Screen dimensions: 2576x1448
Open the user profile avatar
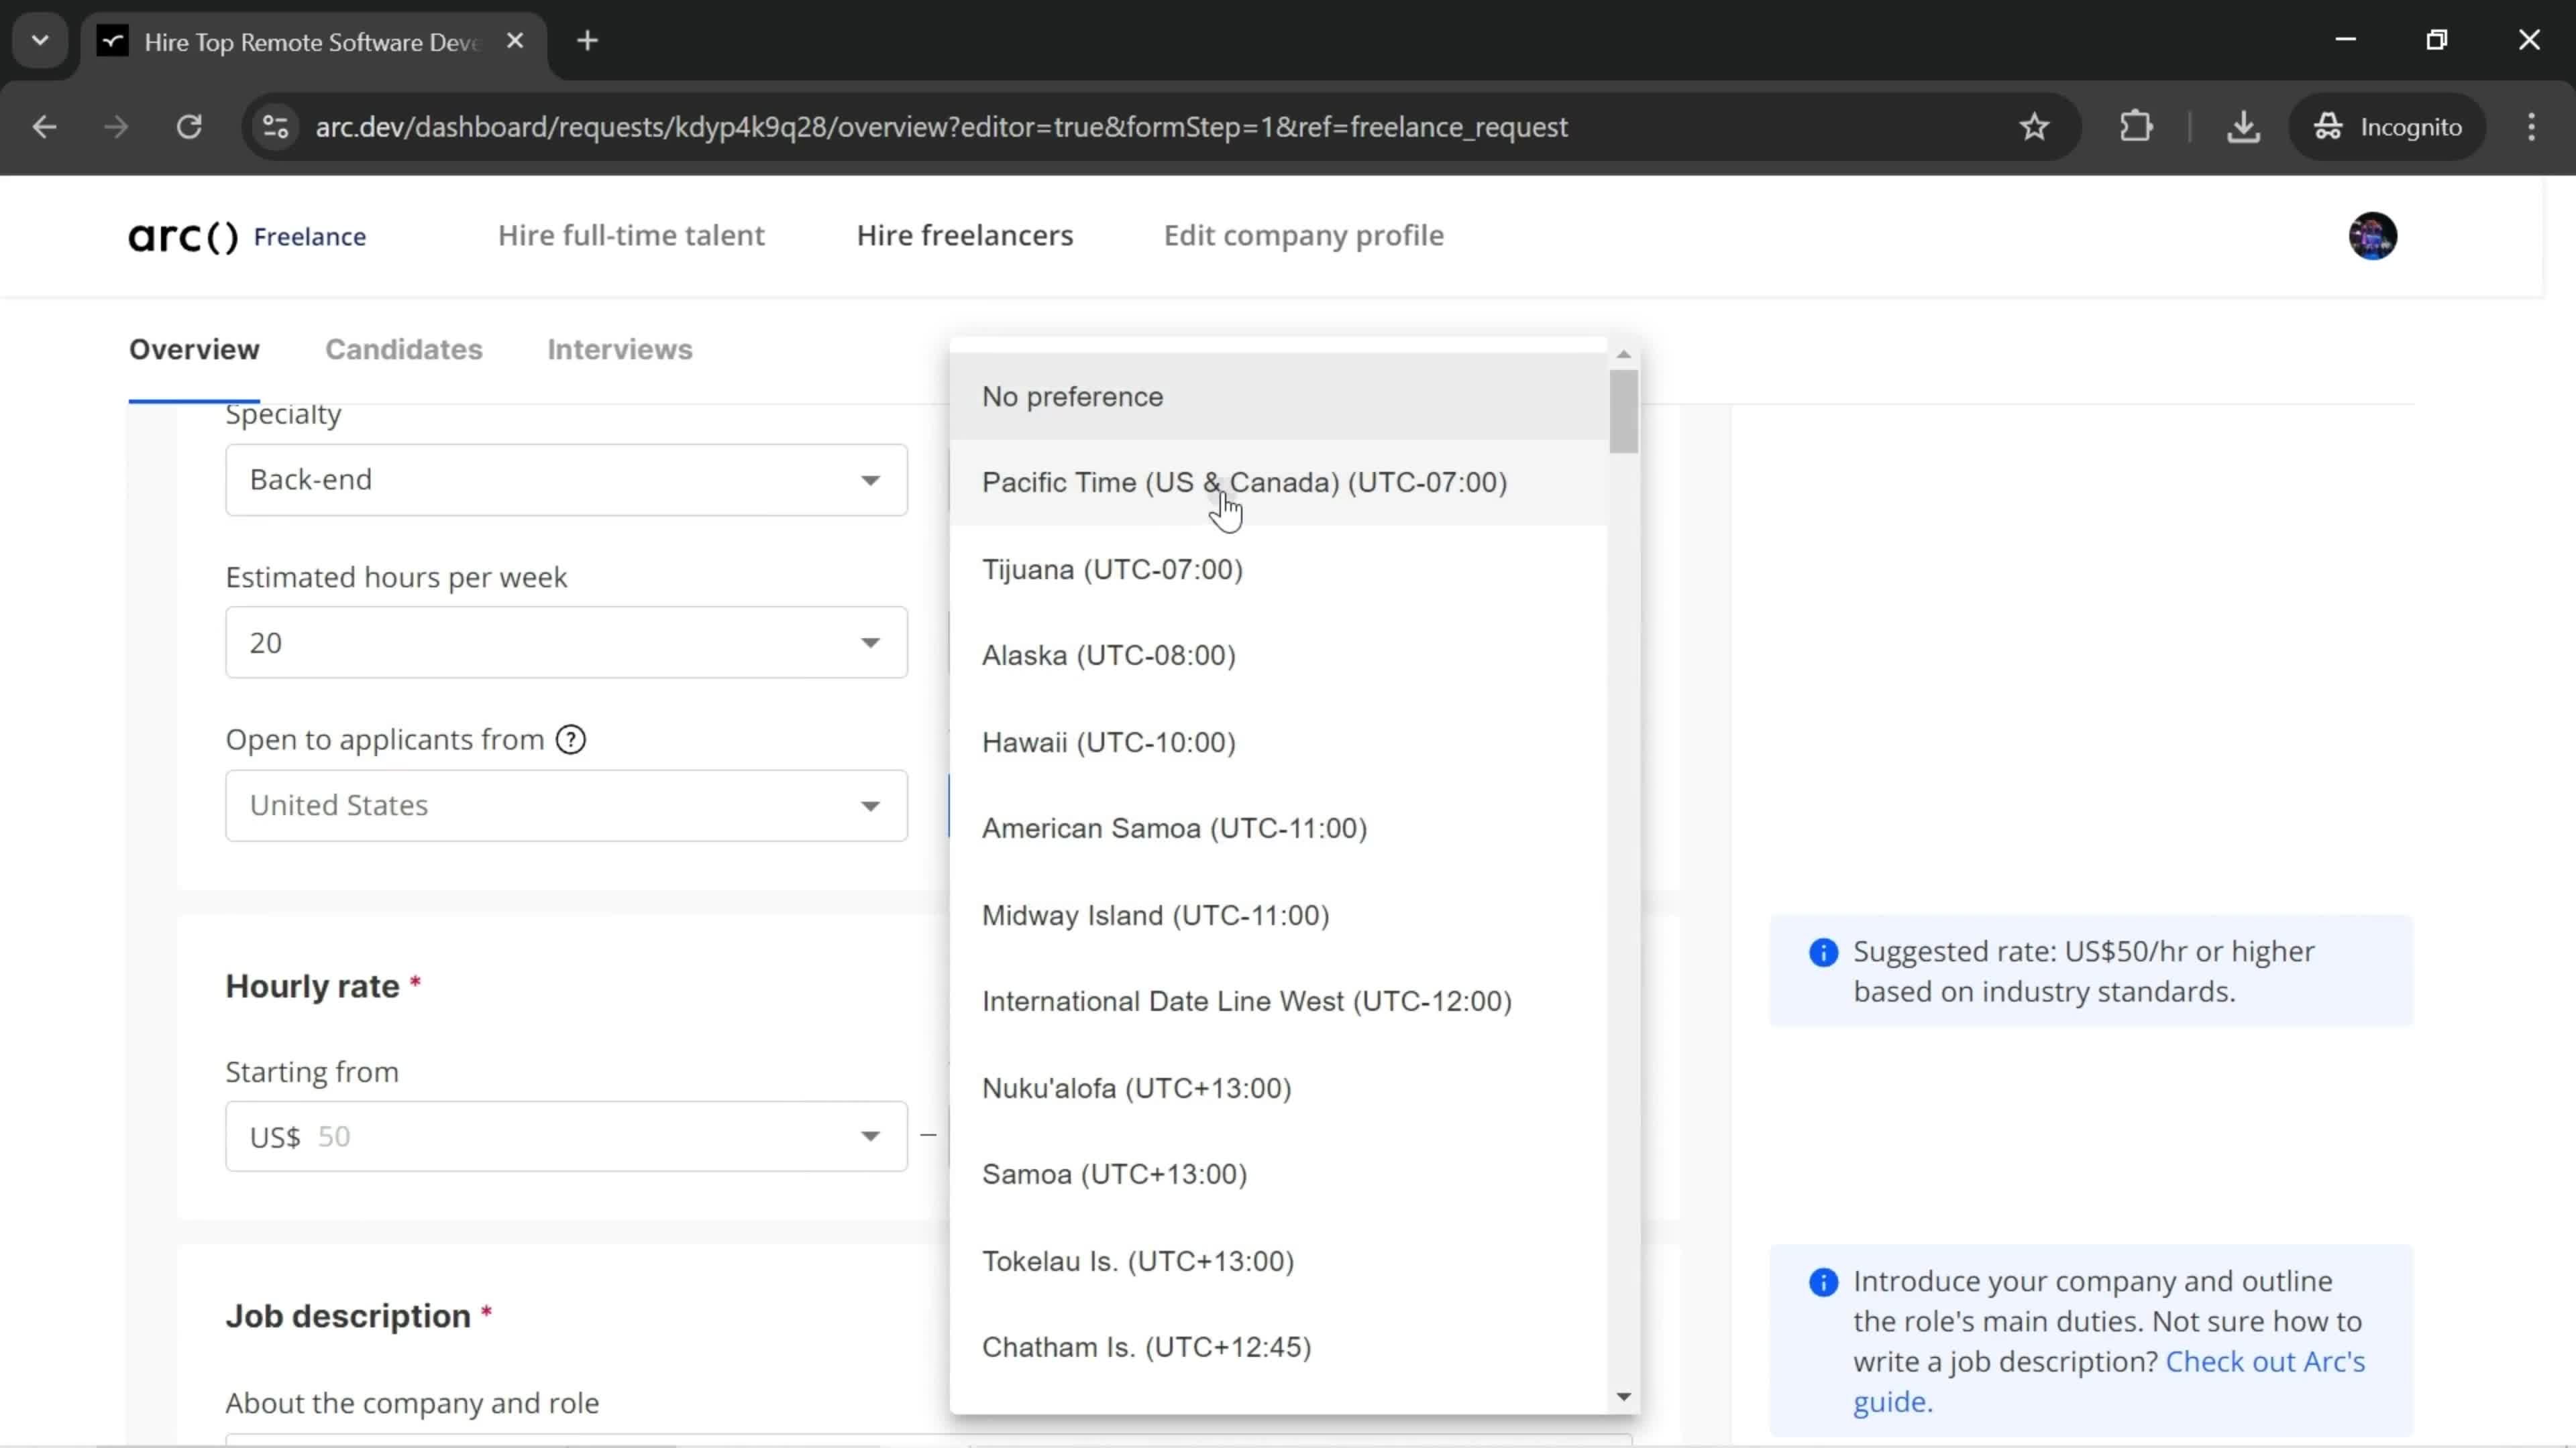(2372, 236)
